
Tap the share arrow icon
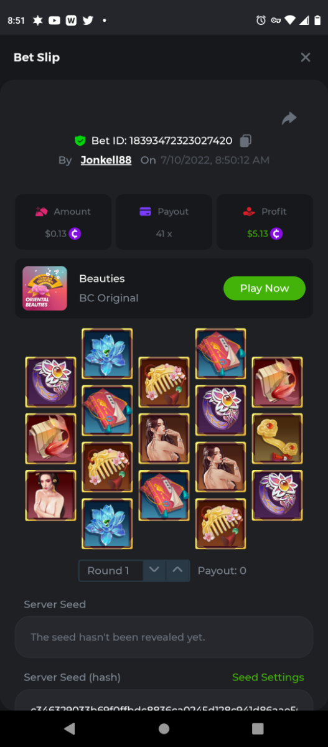[x=289, y=118]
